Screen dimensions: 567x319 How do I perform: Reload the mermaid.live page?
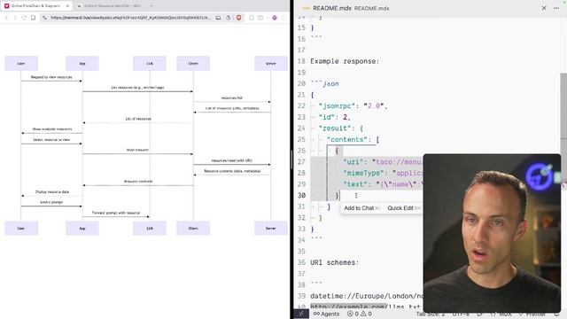tap(24, 18)
